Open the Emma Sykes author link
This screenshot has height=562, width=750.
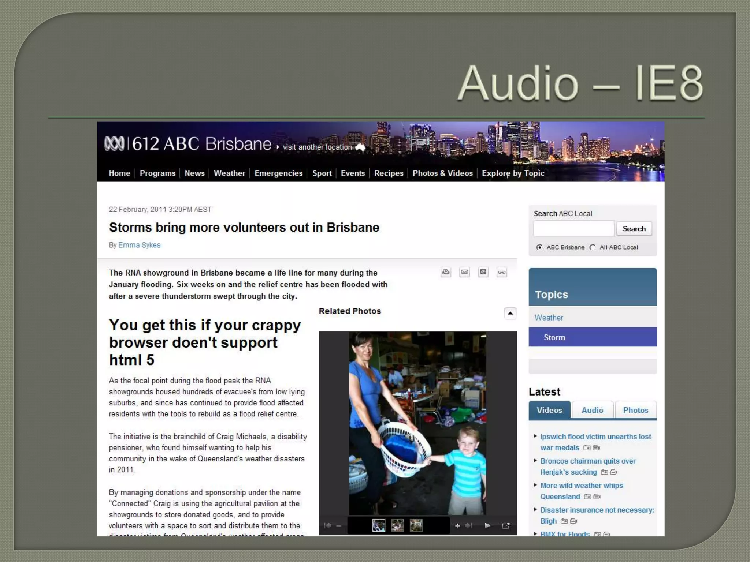pyautogui.click(x=139, y=245)
